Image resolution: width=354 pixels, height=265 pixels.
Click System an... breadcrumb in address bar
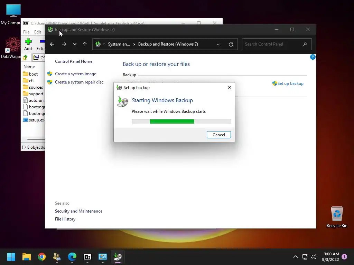(x=119, y=44)
